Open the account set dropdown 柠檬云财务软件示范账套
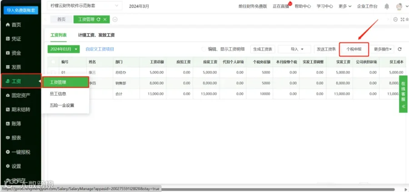Screen dimensions: 409x192 [85, 6]
